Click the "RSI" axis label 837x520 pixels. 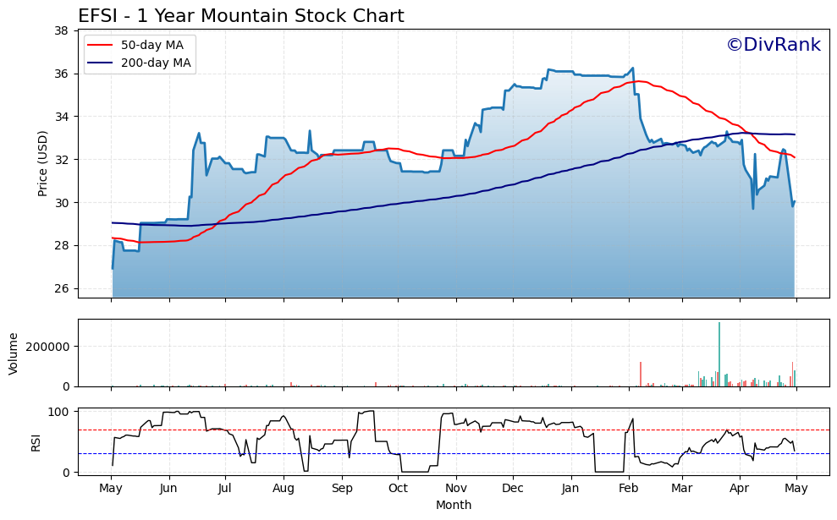(36, 442)
